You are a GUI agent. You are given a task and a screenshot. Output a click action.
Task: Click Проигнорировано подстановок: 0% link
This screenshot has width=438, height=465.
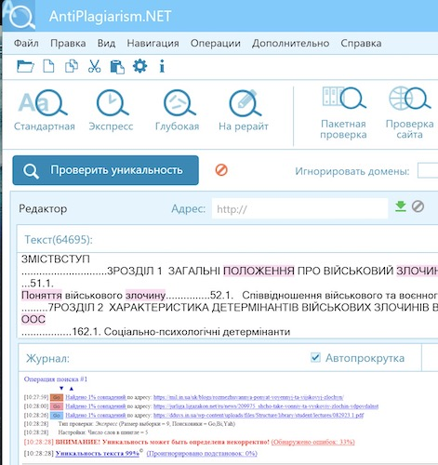pyautogui.click(x=202, y=453)
